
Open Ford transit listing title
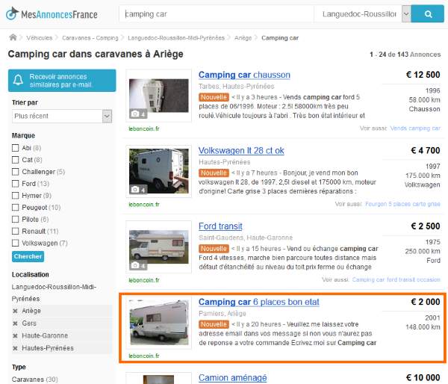pos(220,226)
